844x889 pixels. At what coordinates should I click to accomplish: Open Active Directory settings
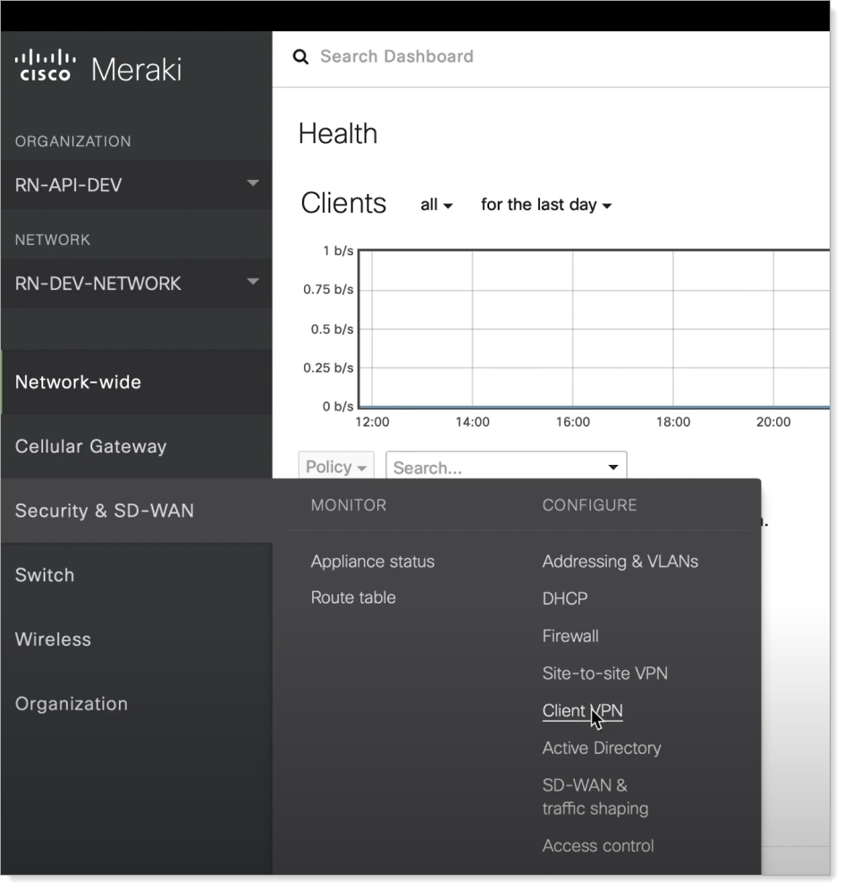click(602, 748)
